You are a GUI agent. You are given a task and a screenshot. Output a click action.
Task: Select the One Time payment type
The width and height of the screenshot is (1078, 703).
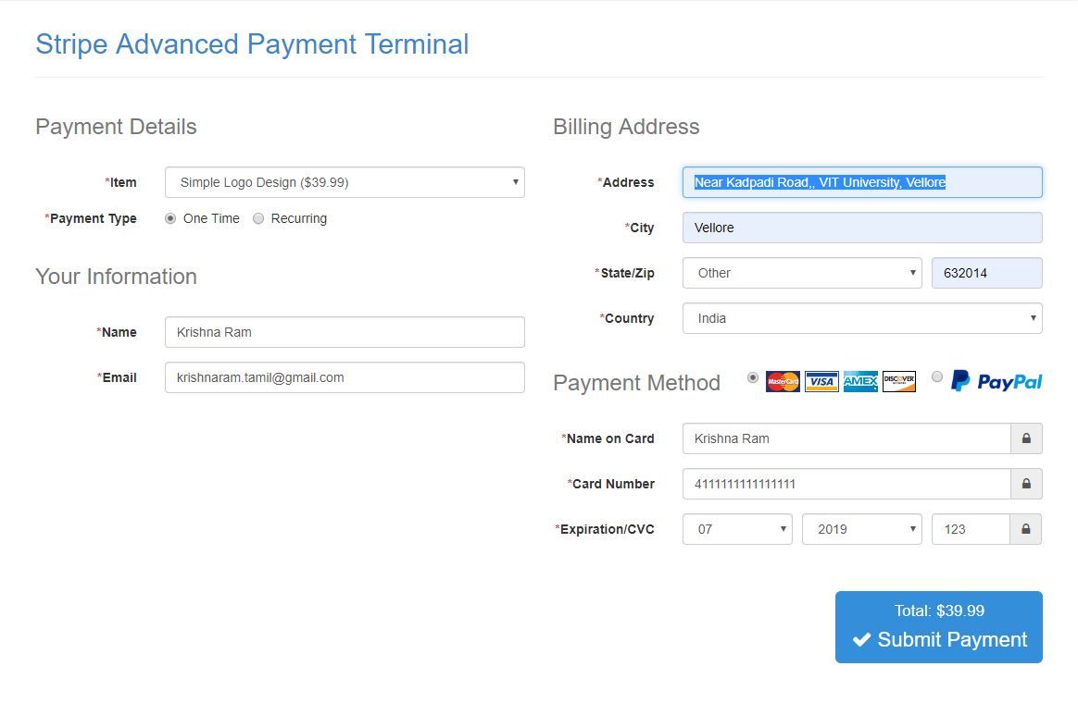point(170,219)
